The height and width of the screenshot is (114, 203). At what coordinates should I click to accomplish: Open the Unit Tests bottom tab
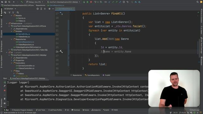pyautogui.click(x=41, y=110)
